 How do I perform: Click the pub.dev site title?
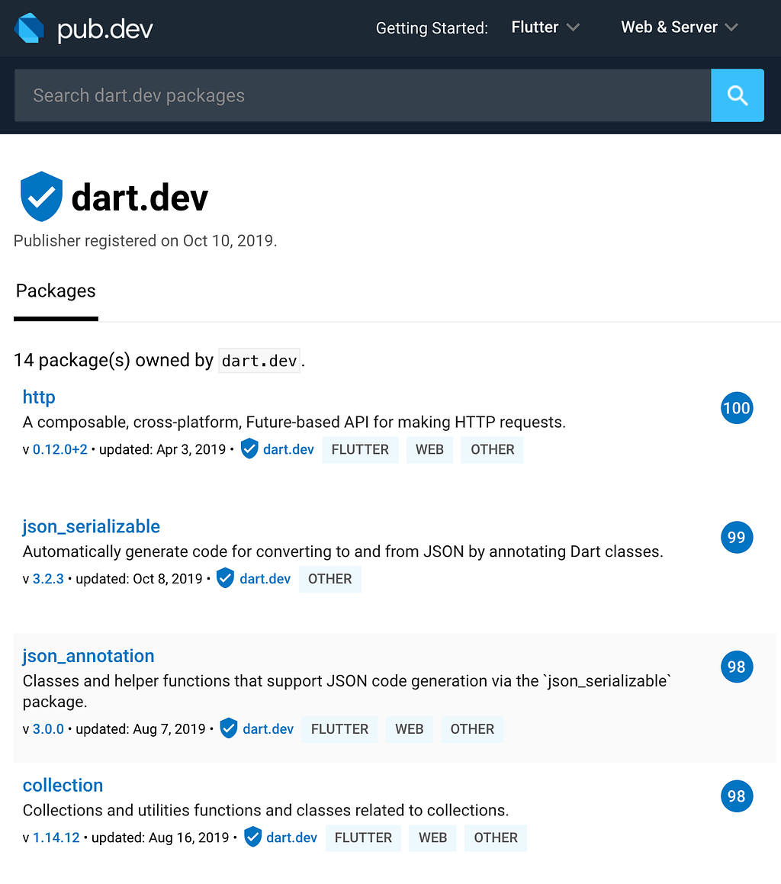click(105, 28)
